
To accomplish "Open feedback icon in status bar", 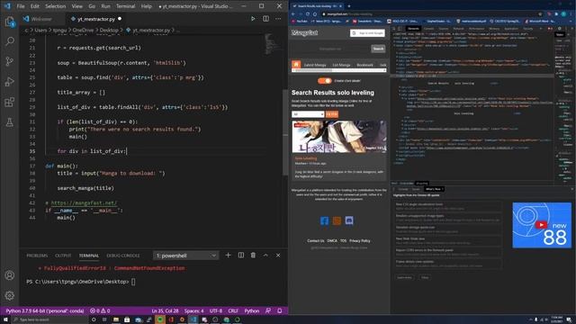I will click(x=268, y=310).
